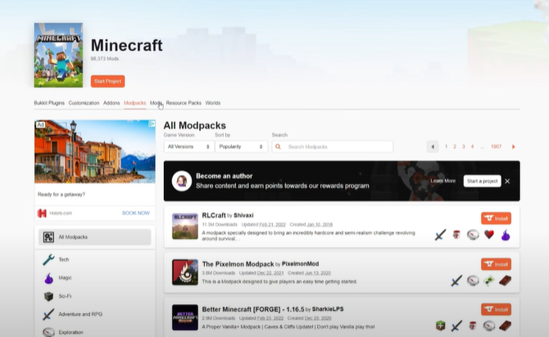This screenshot has height=337, width=549.
Task: Click RLCraft's purple flame category icon
Action: tap(506, 235)
